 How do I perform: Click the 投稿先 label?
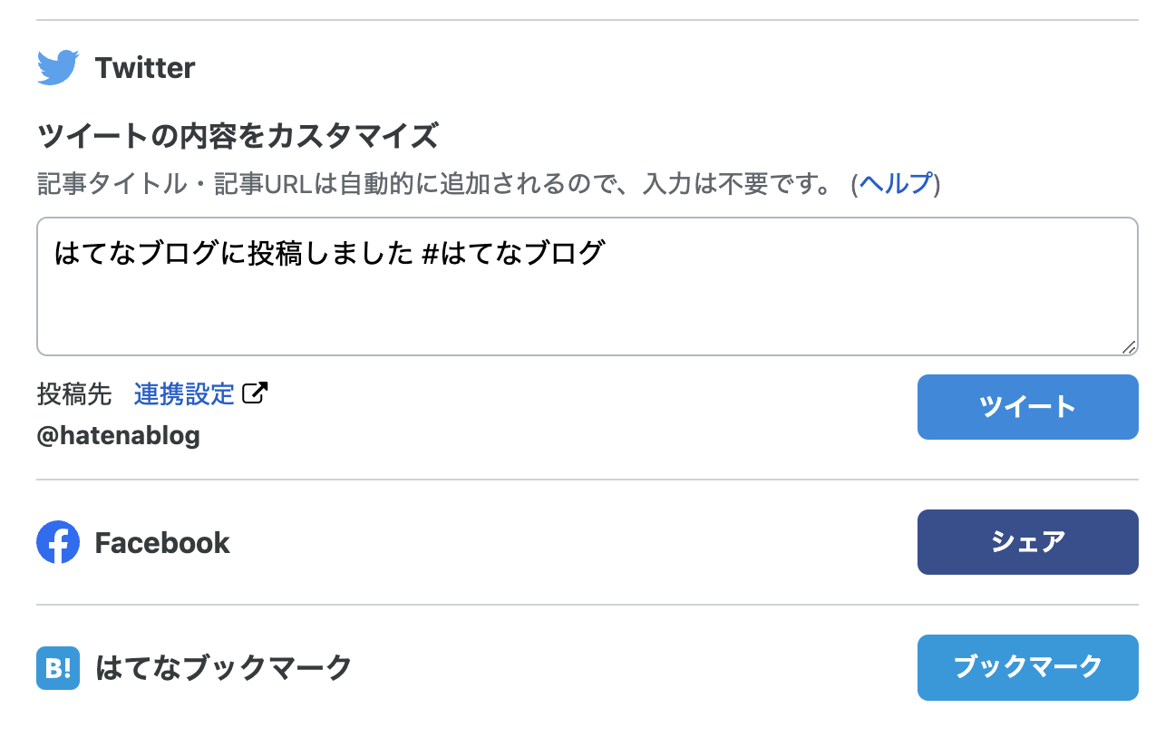[x=73, y=393]
